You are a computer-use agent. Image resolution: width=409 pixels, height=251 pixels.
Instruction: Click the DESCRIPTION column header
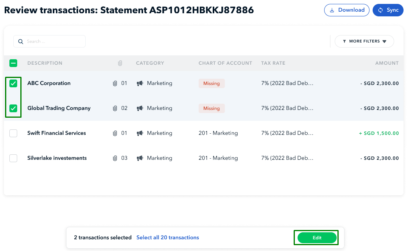tap(45, 63)
